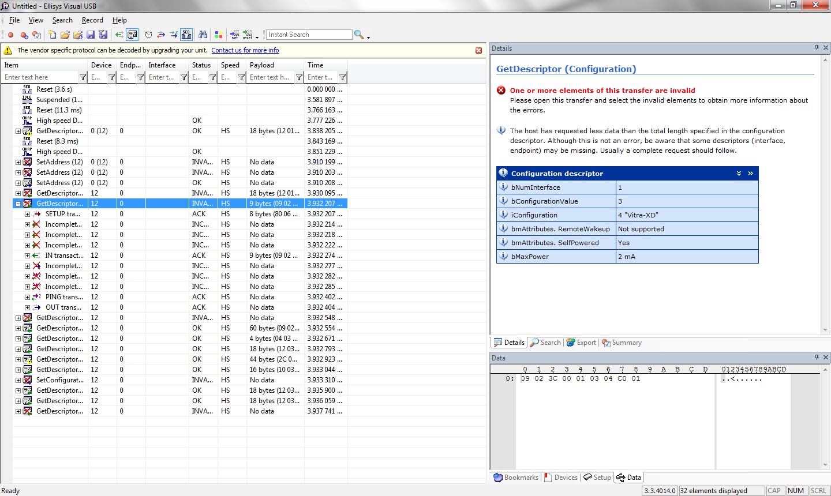
Task: Expand the PING transaction row
Action: (x=27, y=297)
